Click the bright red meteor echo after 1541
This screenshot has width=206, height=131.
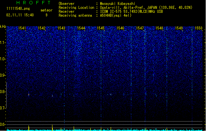[x=29, y=94]
